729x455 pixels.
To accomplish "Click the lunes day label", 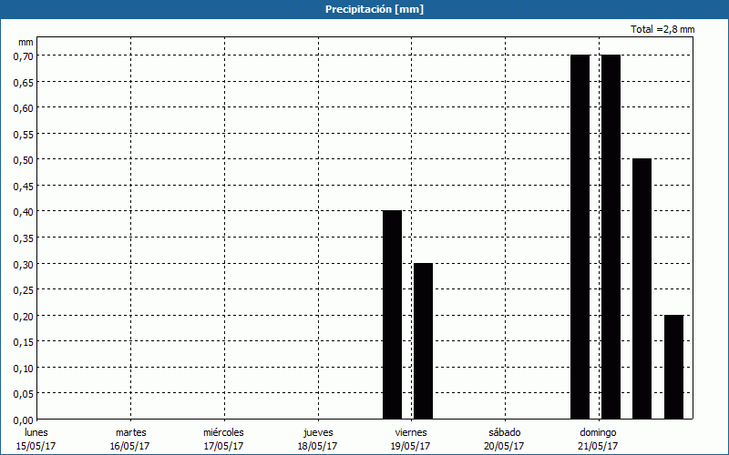I will (37, 432).
